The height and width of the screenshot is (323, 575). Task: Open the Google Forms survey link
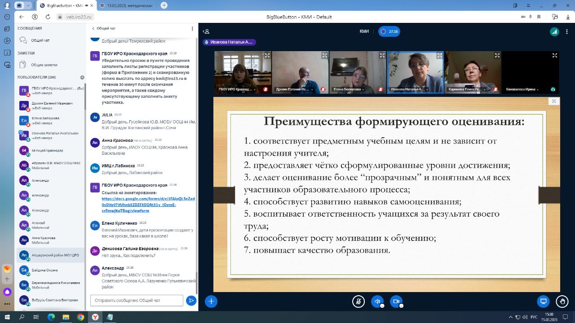[143, 204]
